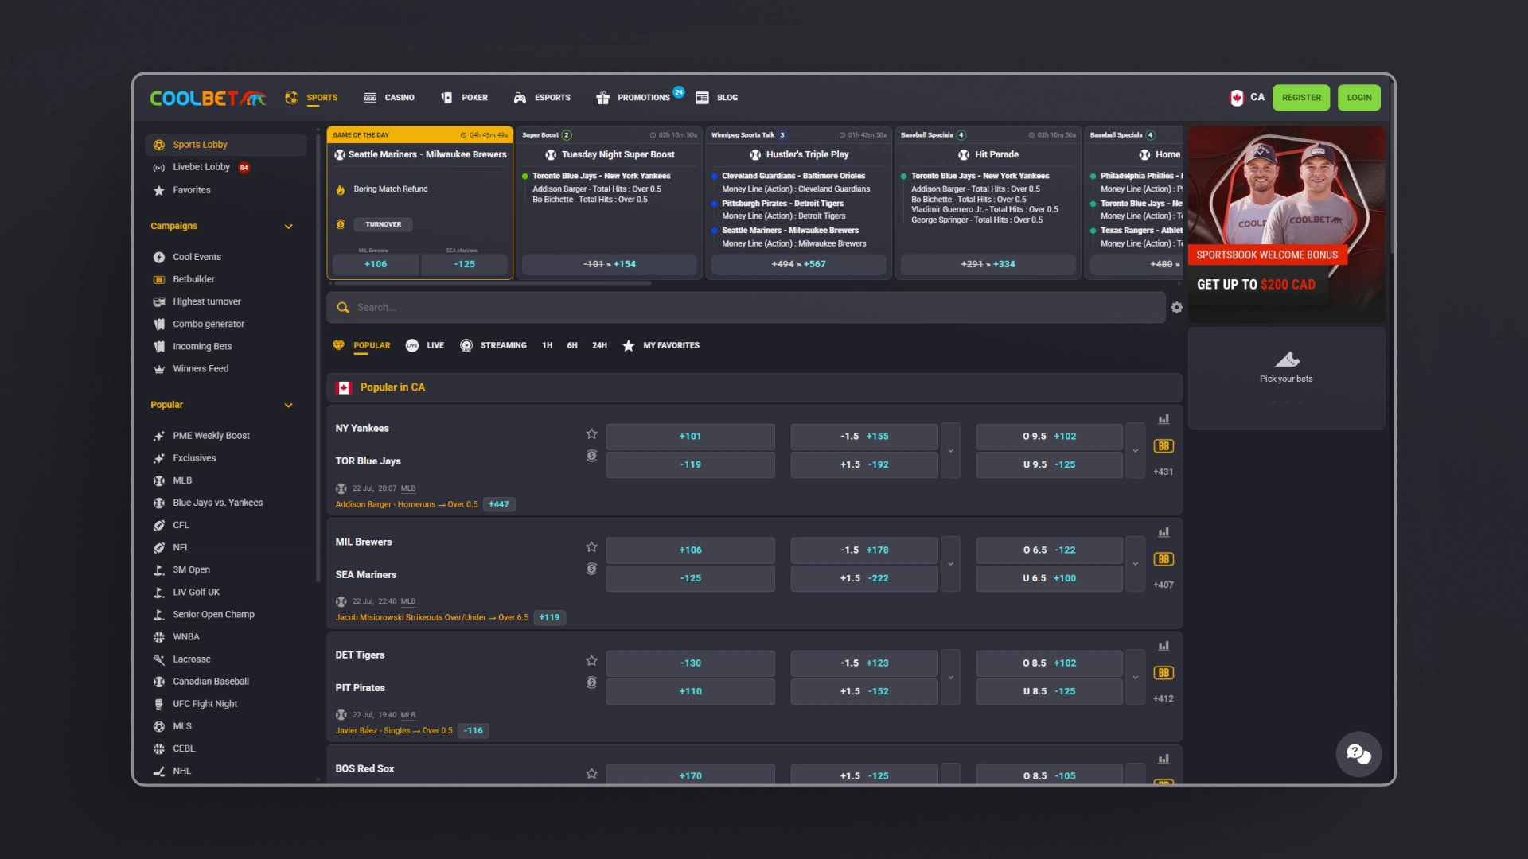
Task: Click the featured cards horizontal scrollbar
Action: click(493, 283)
